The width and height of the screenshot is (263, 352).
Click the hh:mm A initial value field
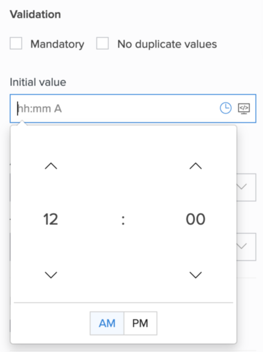coord(115,109)
